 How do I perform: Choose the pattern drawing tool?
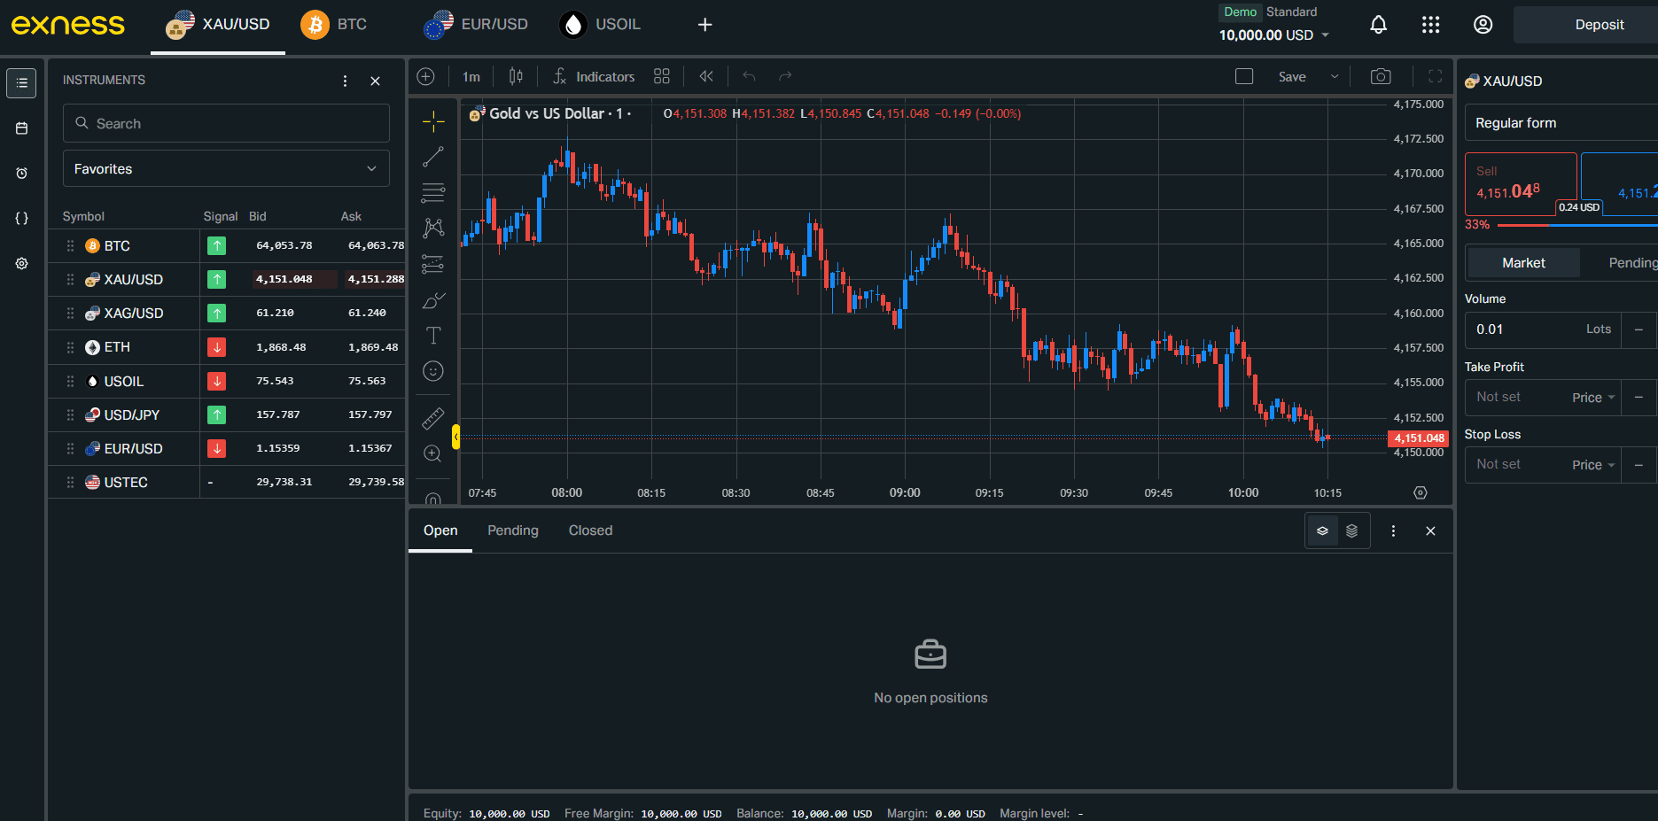[x=433, y=228]
